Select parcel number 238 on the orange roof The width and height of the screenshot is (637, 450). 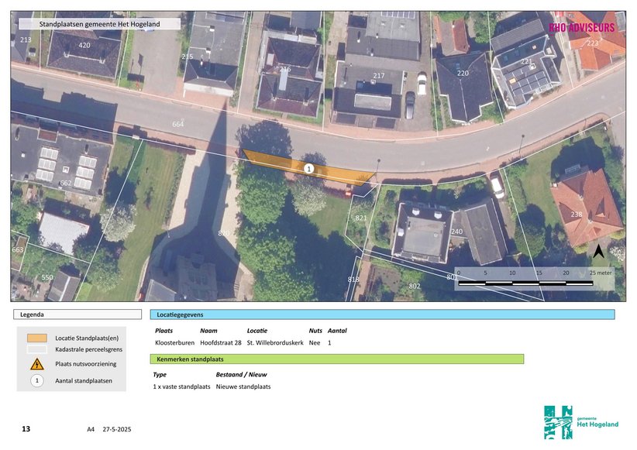(577, 215)
